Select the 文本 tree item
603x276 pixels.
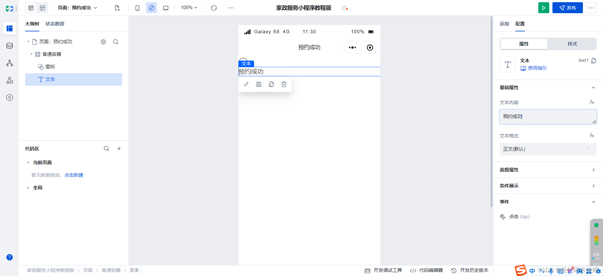73,79
